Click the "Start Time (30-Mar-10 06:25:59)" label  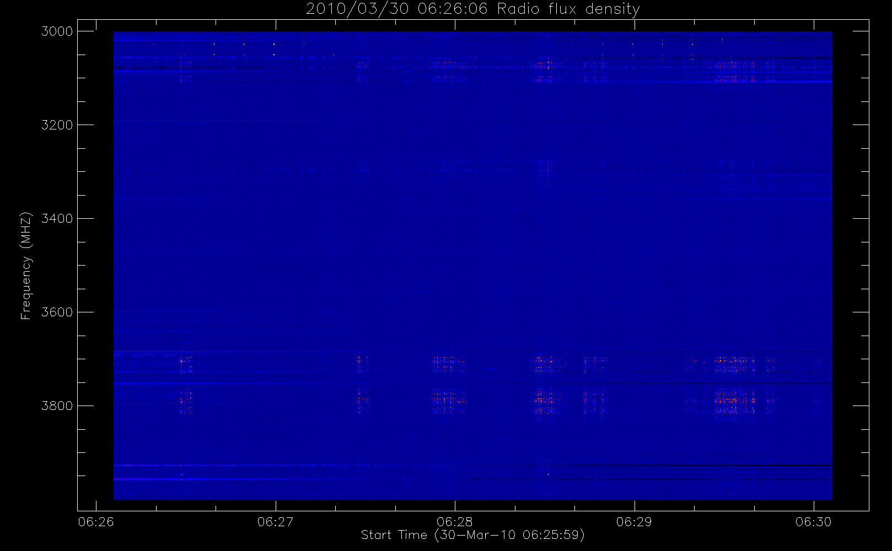point(472,535)
